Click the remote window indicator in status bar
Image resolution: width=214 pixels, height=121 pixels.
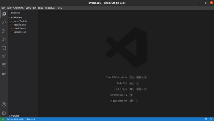(x=3, y=119)
